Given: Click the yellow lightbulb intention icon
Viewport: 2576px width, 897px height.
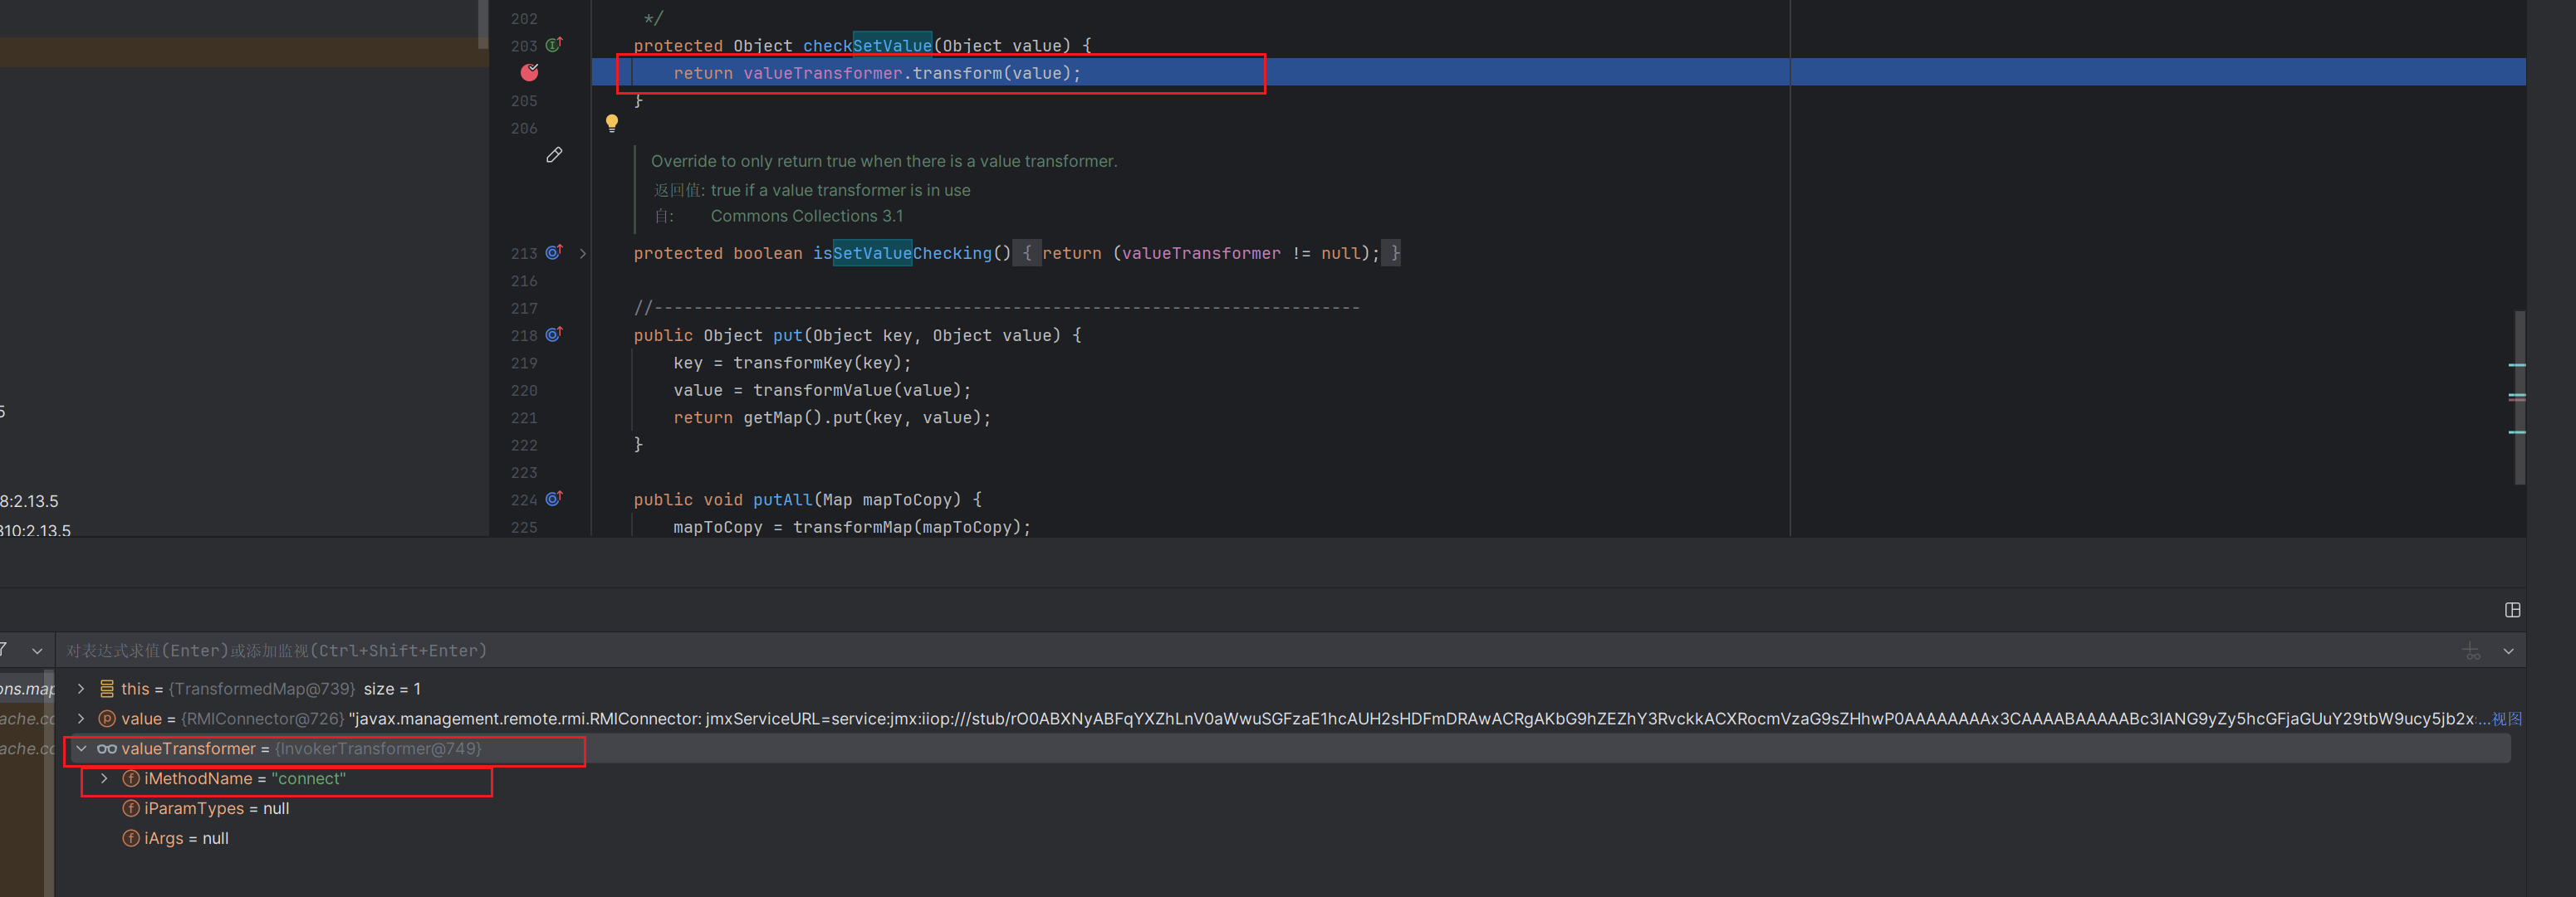Looking at the screenshot, I should 612,123.
